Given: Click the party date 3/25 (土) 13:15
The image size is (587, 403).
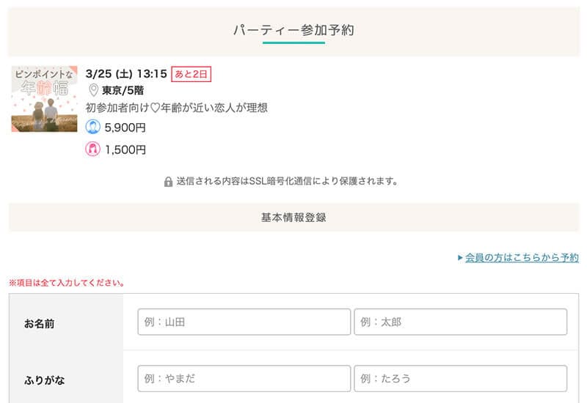Looking at the screenshot, I should 126,74.
